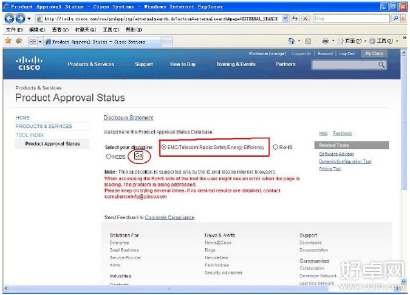Click the red Stop loading icon
The image size is (410, 295).
point(305,19)
